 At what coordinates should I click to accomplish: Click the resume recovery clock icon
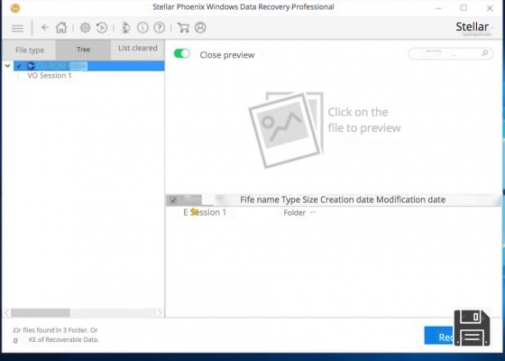tap(102, 28)
